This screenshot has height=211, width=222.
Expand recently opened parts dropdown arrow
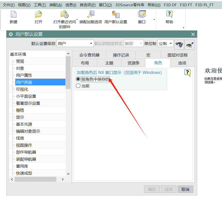(77, 19)
